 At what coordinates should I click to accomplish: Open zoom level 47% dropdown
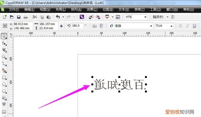[145, 17]
